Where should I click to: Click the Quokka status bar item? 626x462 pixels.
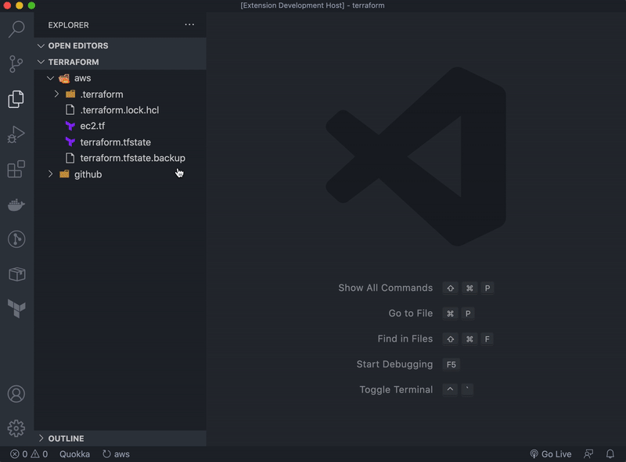[x=74, y=454]
